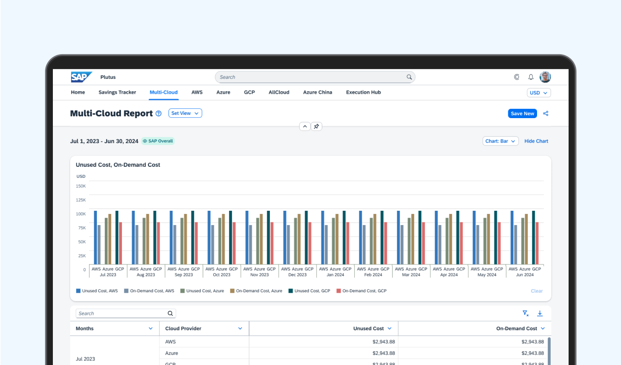The image size is (621, 365).
Task: Click the Clear link under chart
Action: point(537,291)
